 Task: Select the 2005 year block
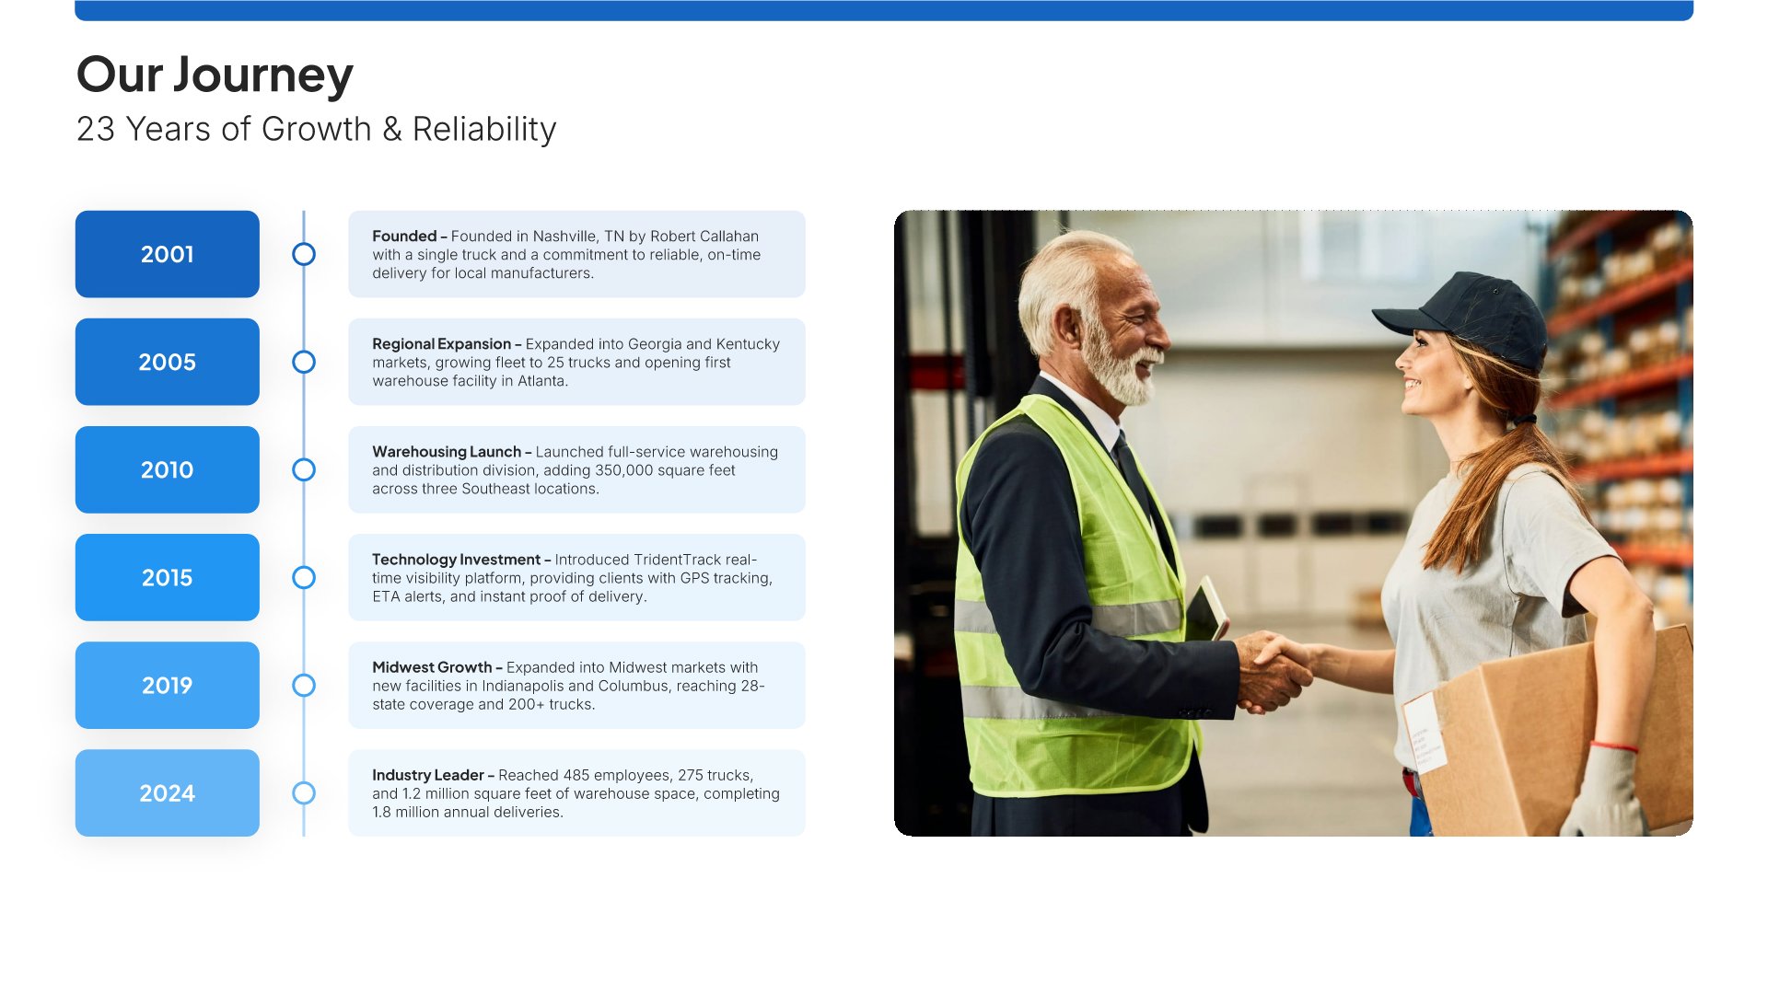[167, 362]
